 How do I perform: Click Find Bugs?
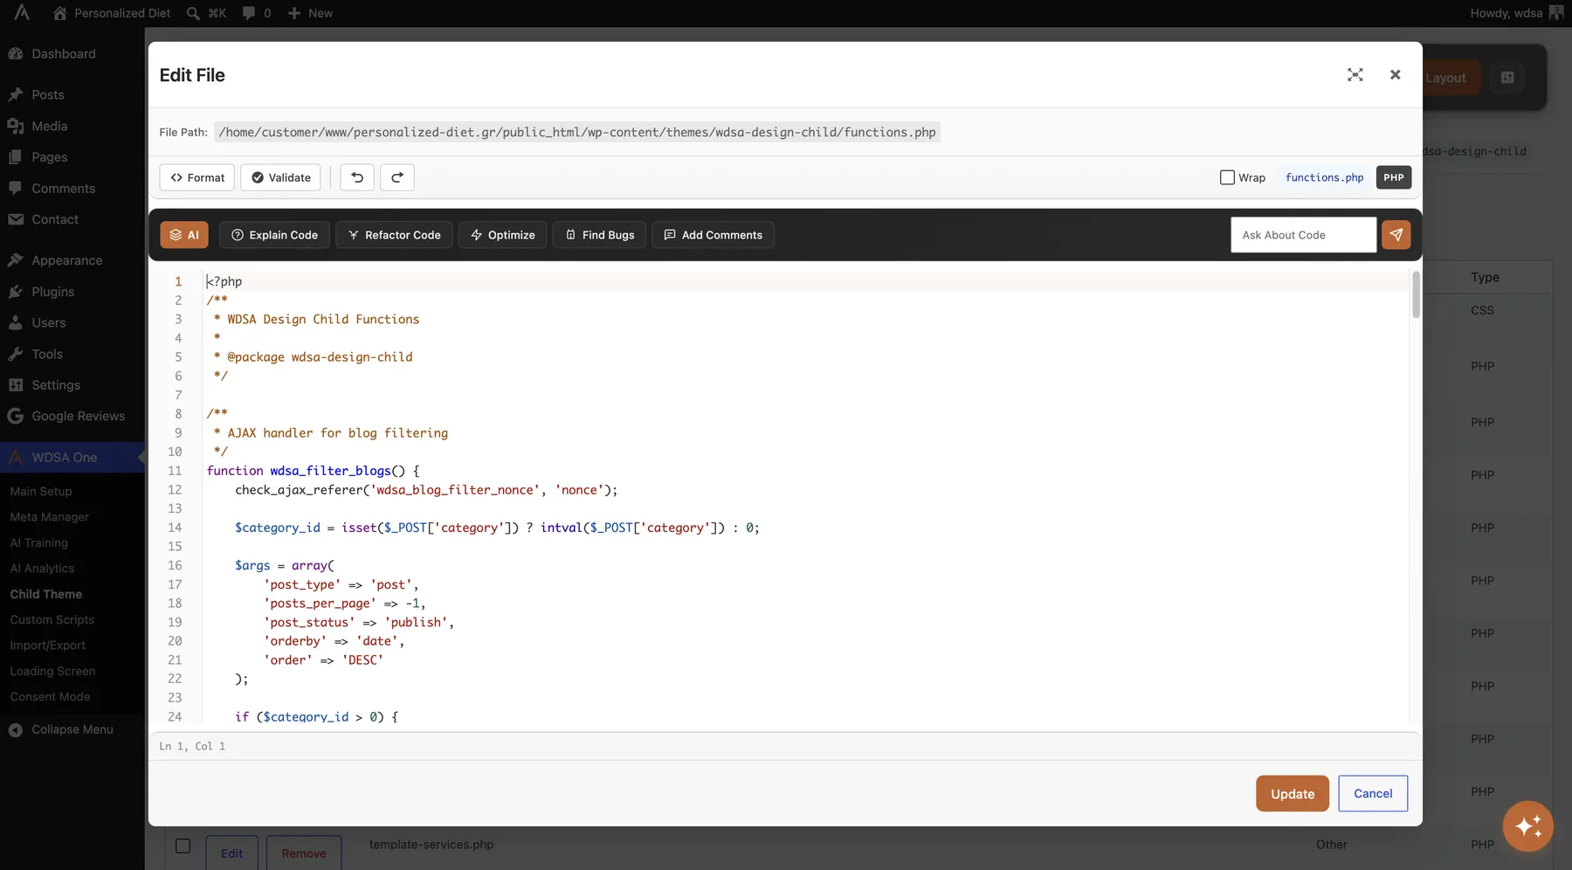600,235
